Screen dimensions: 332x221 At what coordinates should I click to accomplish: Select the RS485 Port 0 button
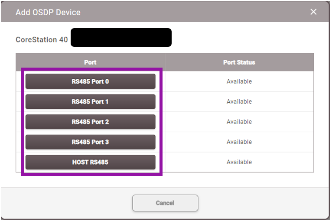90,81
